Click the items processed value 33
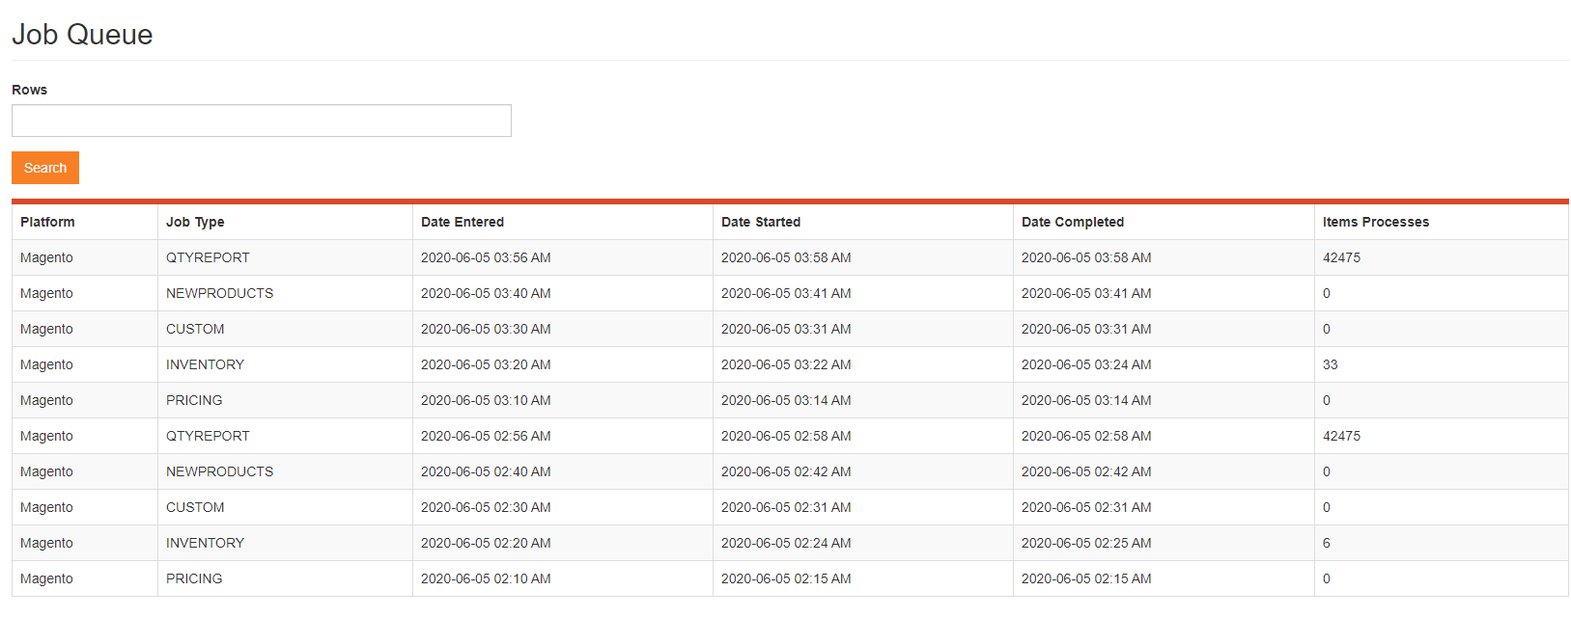This screenshot has width=1571, height=618. [x=1331, y=364]
